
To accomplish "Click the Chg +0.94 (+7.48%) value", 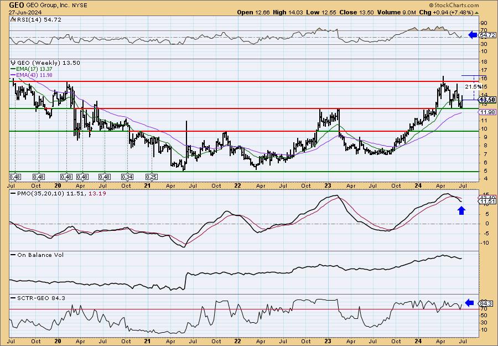I will [x=446, y=12].
